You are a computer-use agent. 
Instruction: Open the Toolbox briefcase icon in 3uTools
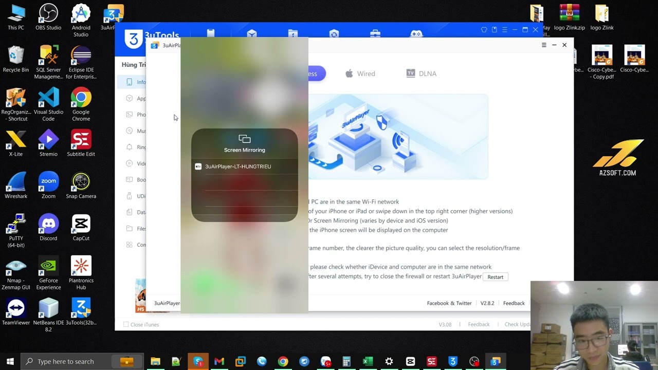[x=375, y=33]
